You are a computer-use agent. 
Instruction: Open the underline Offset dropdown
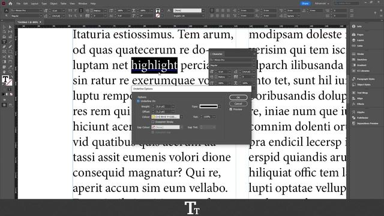click(173, 112)
